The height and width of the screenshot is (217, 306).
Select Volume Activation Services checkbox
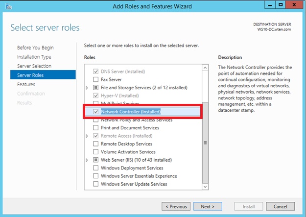coord(96,152)
